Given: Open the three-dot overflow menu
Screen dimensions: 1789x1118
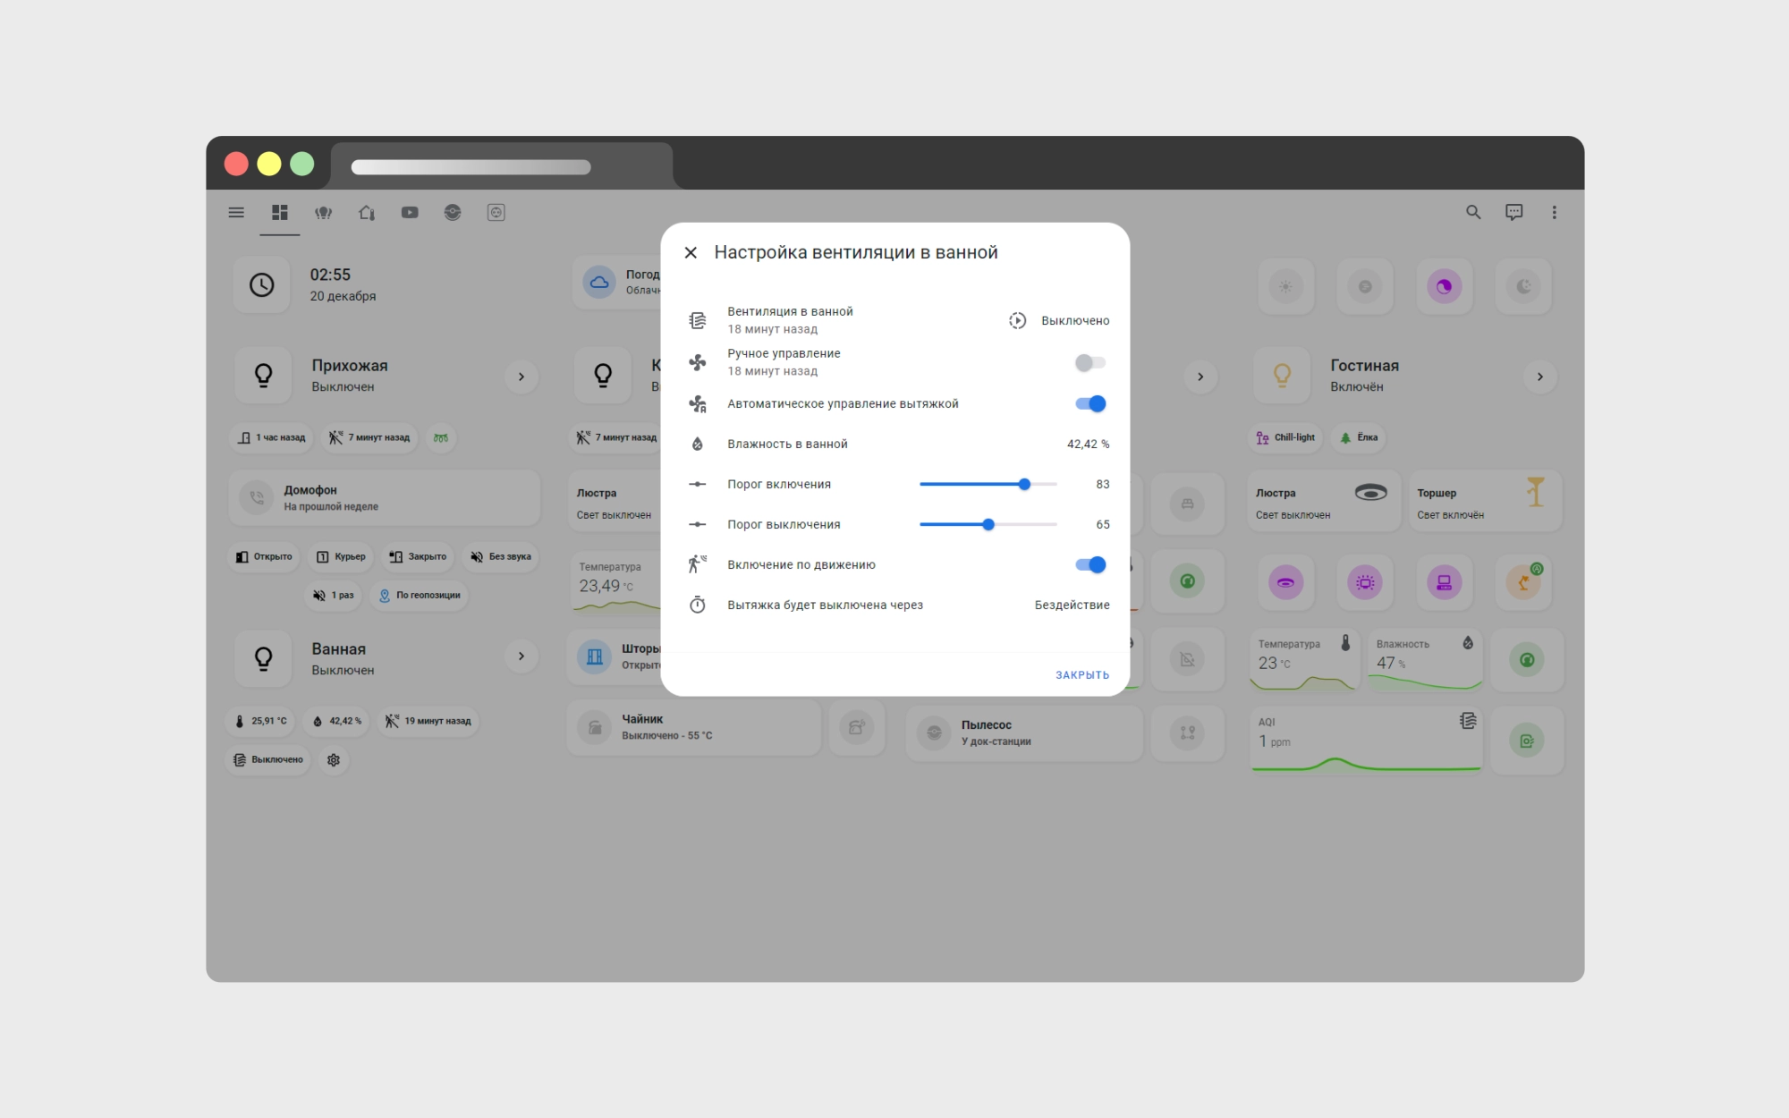Looking at the screenshot, I should click(x=1554, y=213).
